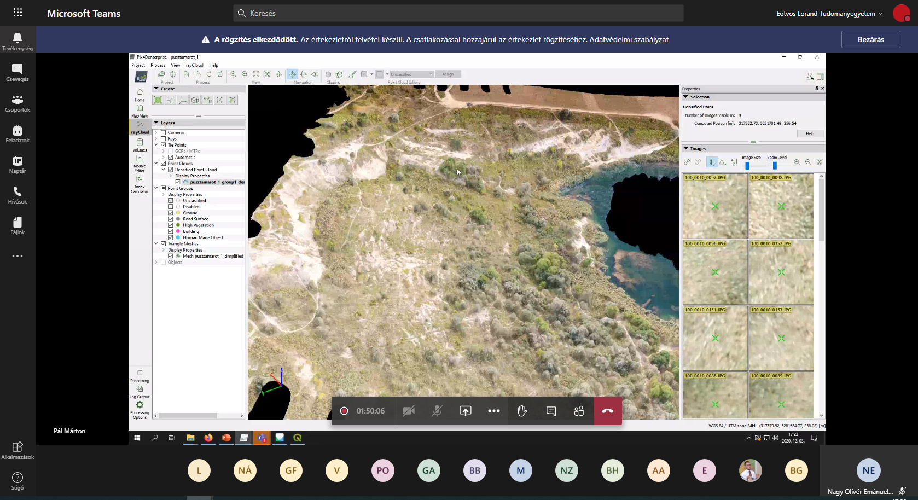Open Pix4D View menu
The height and width of the screenshot is (500, 918).
(x=176, y=65)
